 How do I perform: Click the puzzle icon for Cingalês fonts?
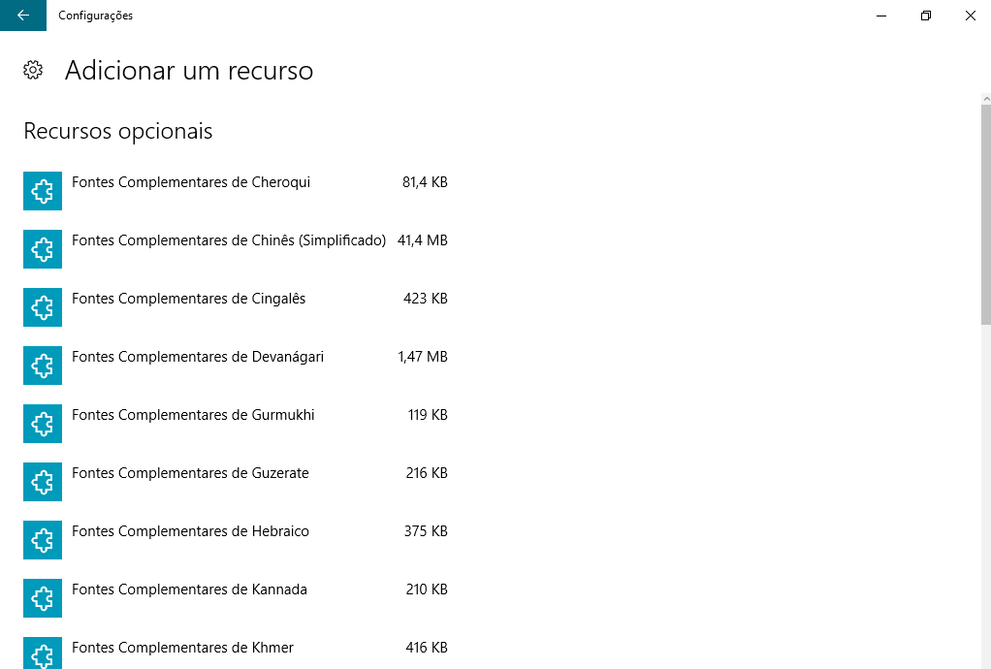(43, 307)
